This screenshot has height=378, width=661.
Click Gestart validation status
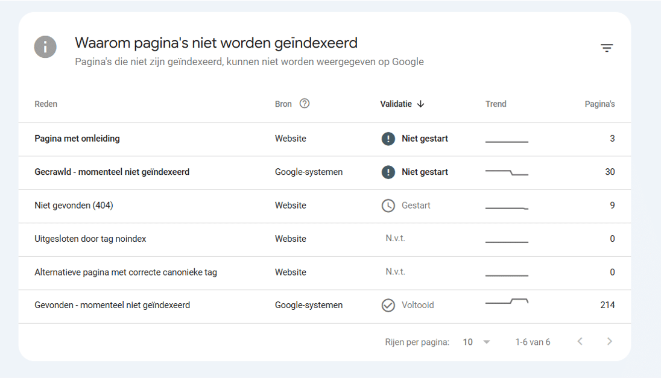[416, 205]
